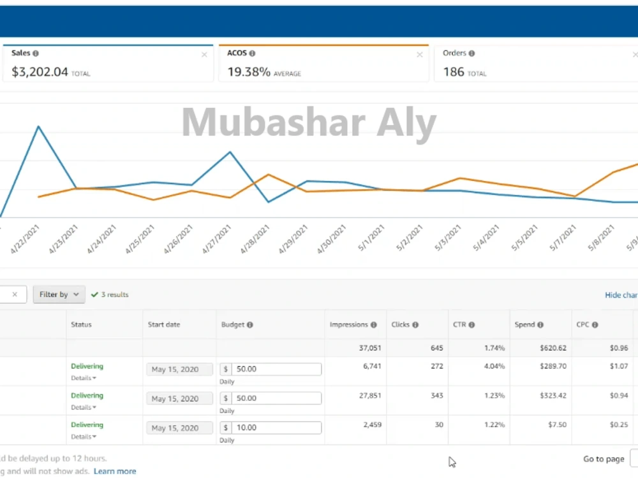Click the Spend column info icon
This screenshot has width=638, height=478.
coord(540,325)
